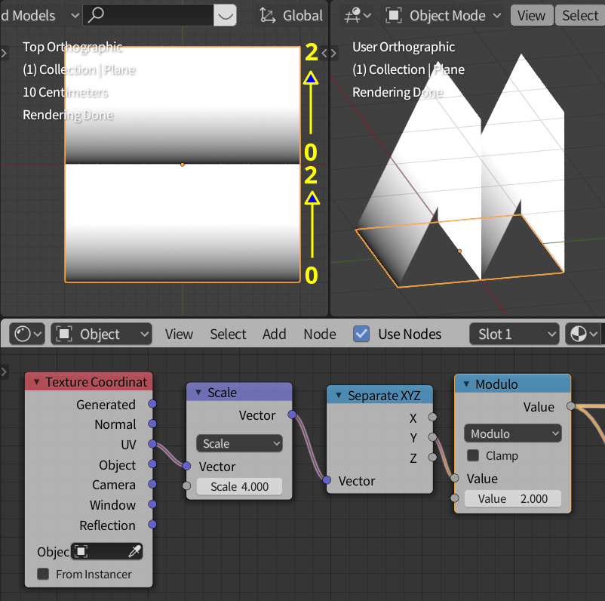Click the Top Orthographic viewport label
The height and width of the screenshot is (601, 605).
pos(72,47)
